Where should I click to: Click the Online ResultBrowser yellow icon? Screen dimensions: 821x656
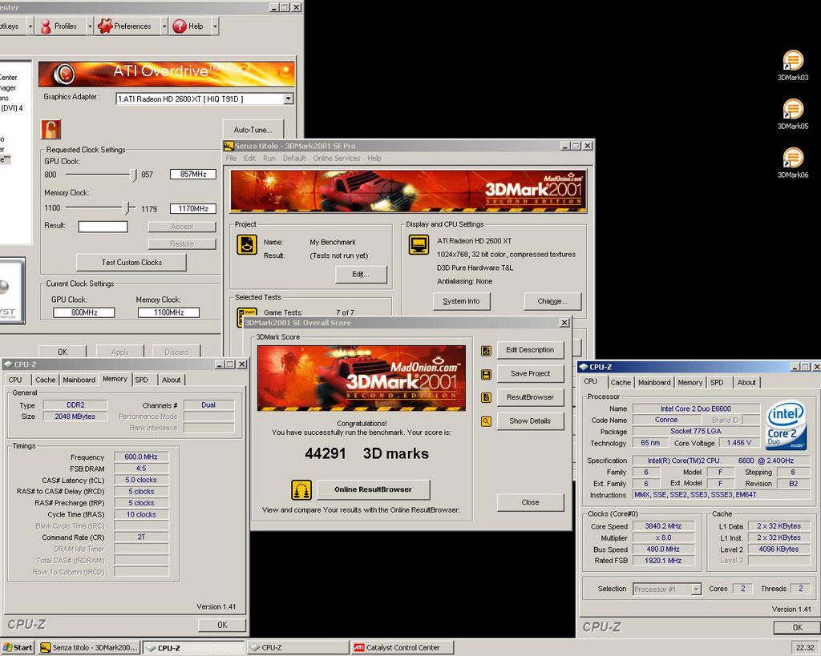coord(301,490)
